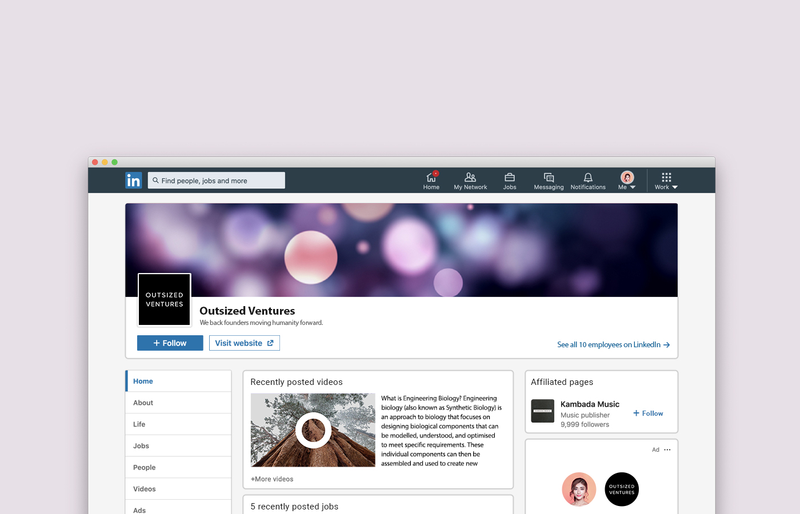800x514 pixels.
Task: Minimize window with yellow button
Action: point(105,162)
